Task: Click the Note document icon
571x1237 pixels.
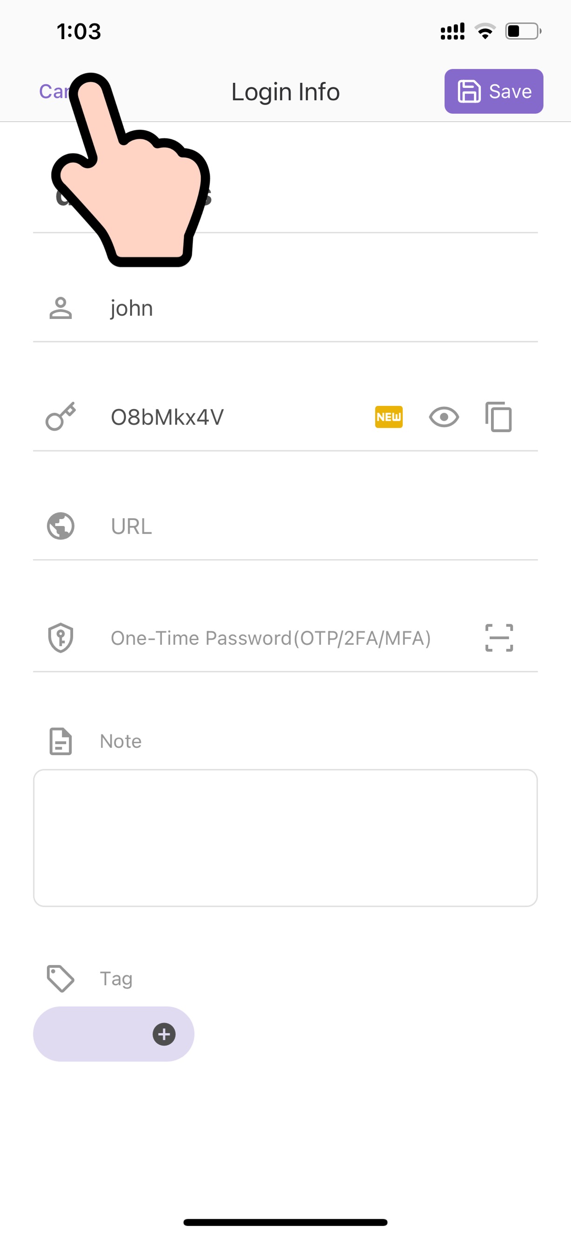Action: [60, 741]
